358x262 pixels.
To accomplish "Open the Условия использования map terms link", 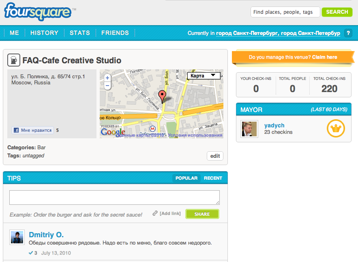I will pos(195,135).
